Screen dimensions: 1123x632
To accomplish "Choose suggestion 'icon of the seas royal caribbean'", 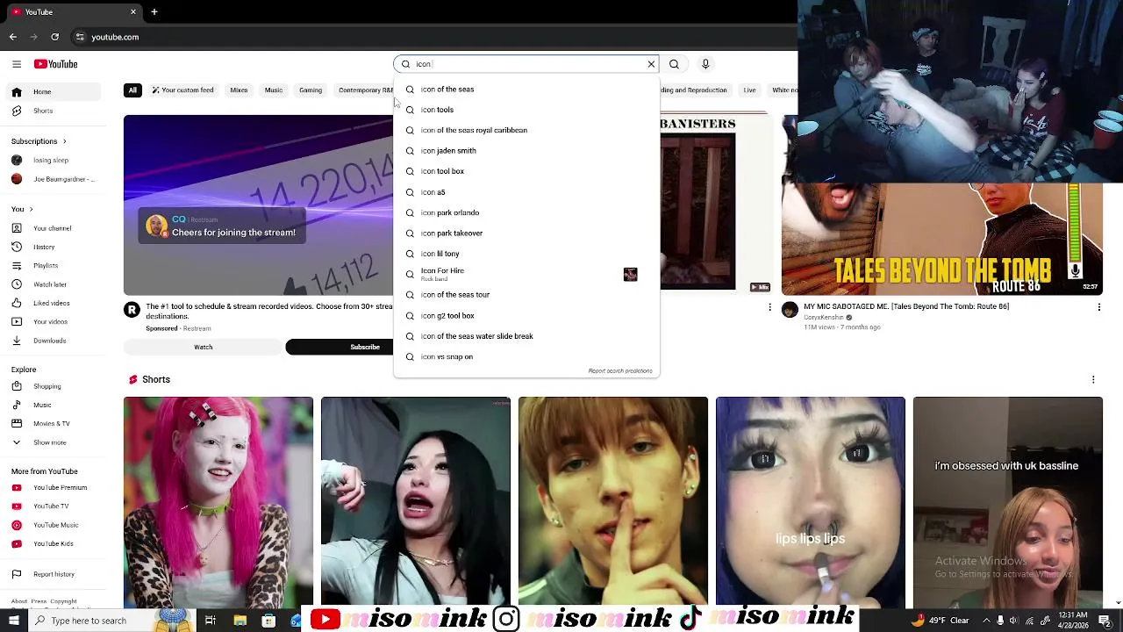I will (x=526, y=130).
